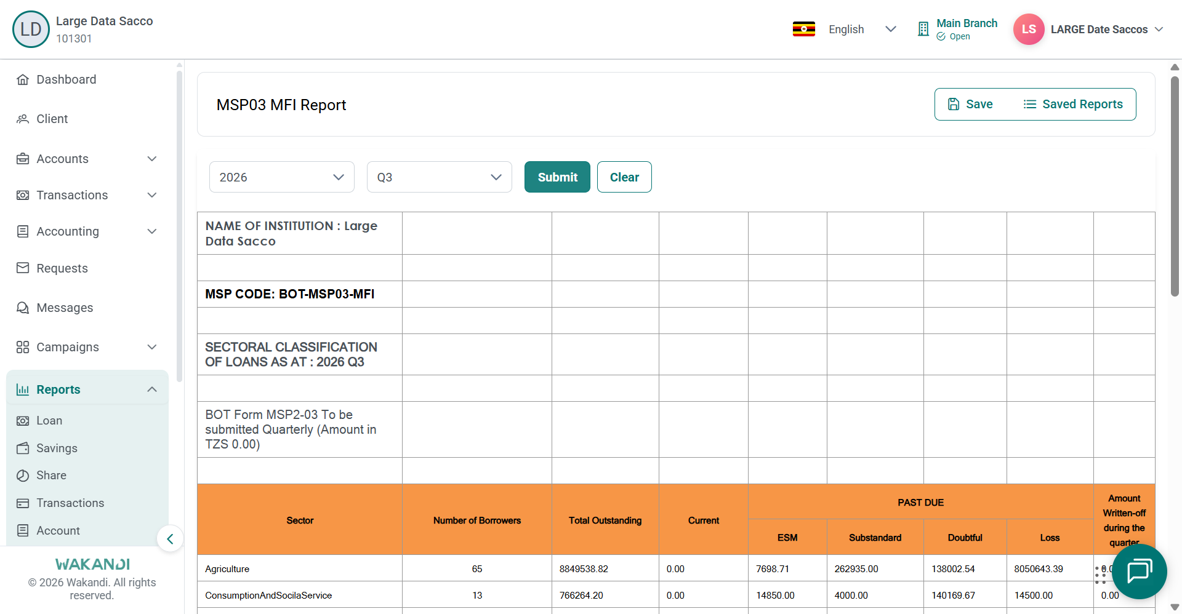This screenshot has height=614, width=1182.
Task: Click the Campaigns grid icon
Action: pyautogui.click(x=23, y=347)
